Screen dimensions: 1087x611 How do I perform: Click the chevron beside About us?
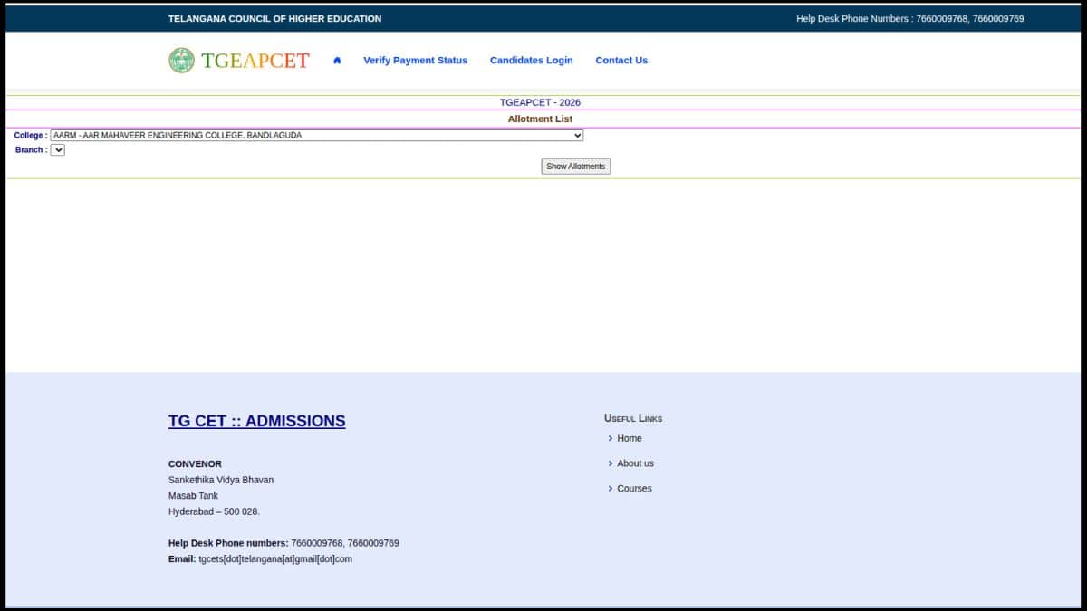coord(611,463)
